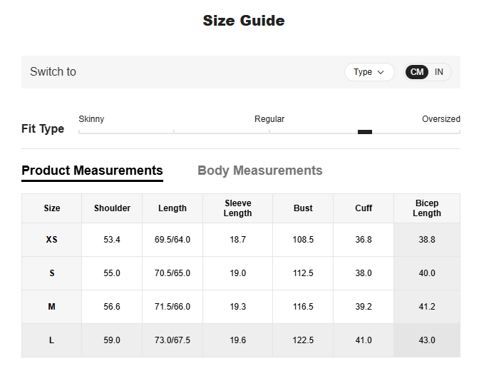Click the Bust column header
This screenshot has height=366, width=479.
coord(303,208)
